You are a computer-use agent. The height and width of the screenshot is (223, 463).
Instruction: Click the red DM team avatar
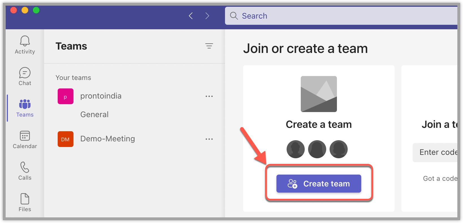coord(66,139)
